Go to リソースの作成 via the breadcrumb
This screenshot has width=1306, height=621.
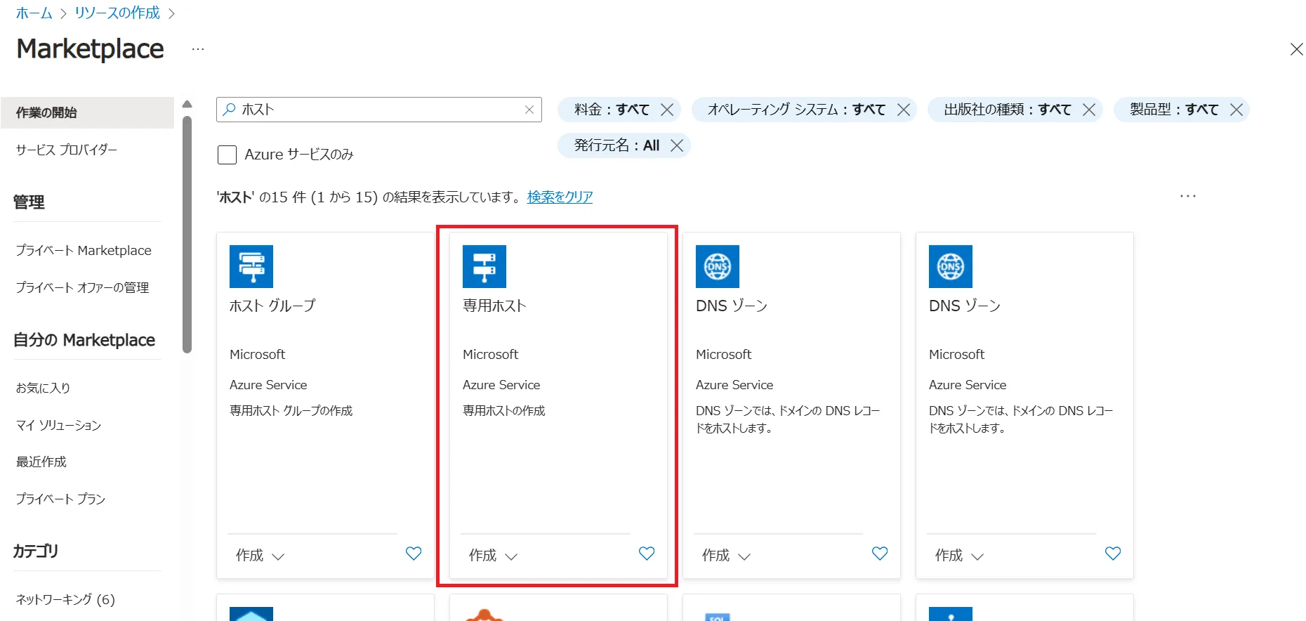pos(117,13)
